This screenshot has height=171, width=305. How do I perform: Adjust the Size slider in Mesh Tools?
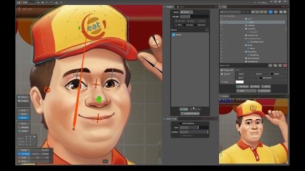pyautogui.click(x=194, y=128)
